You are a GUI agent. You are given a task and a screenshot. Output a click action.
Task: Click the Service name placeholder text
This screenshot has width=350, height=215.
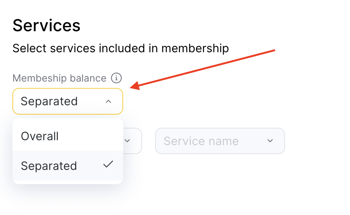[x=201, y=141]
